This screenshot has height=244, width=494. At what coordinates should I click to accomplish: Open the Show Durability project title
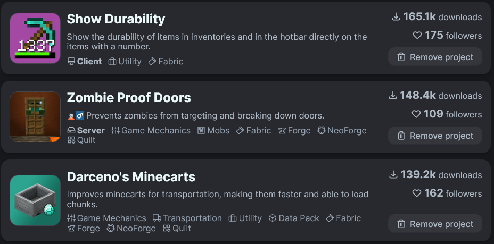[x=116, y=19]
